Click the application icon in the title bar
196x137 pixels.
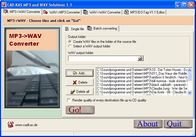4,5
